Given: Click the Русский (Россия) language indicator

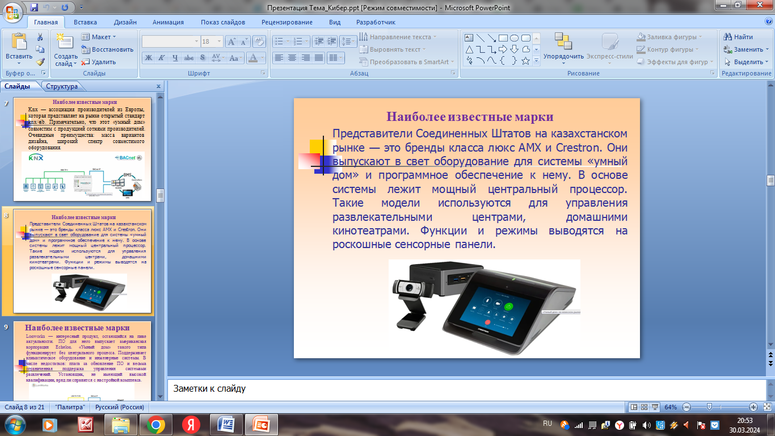Looking at the screenshot, I should pos(120,407).
